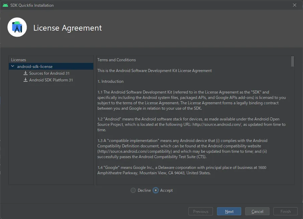Click the scrollbar track below the thumb
The width and height of the screenshot is (303, 219).
(293, 135)
